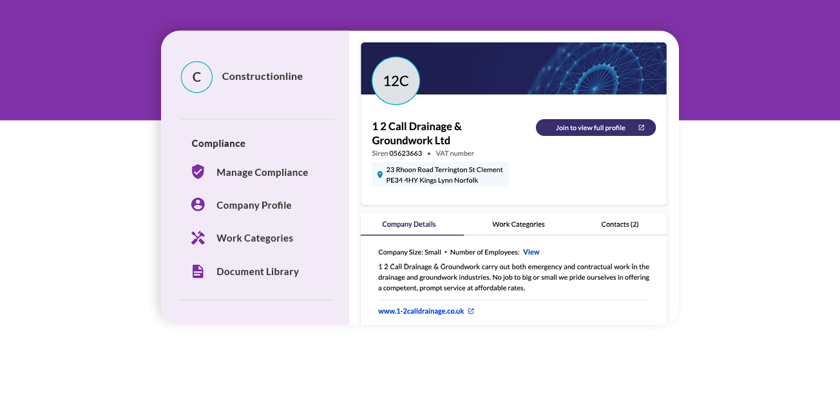Switch to the Work Categories tab
The height and width of the screenshot is (393, 840).
(519, 224)
